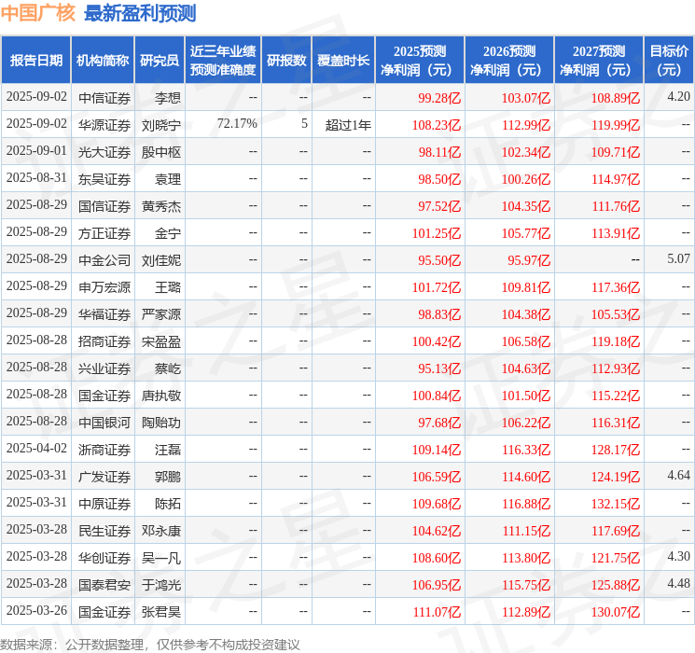Click the 中信证券 institution cell

pos(104,98)
